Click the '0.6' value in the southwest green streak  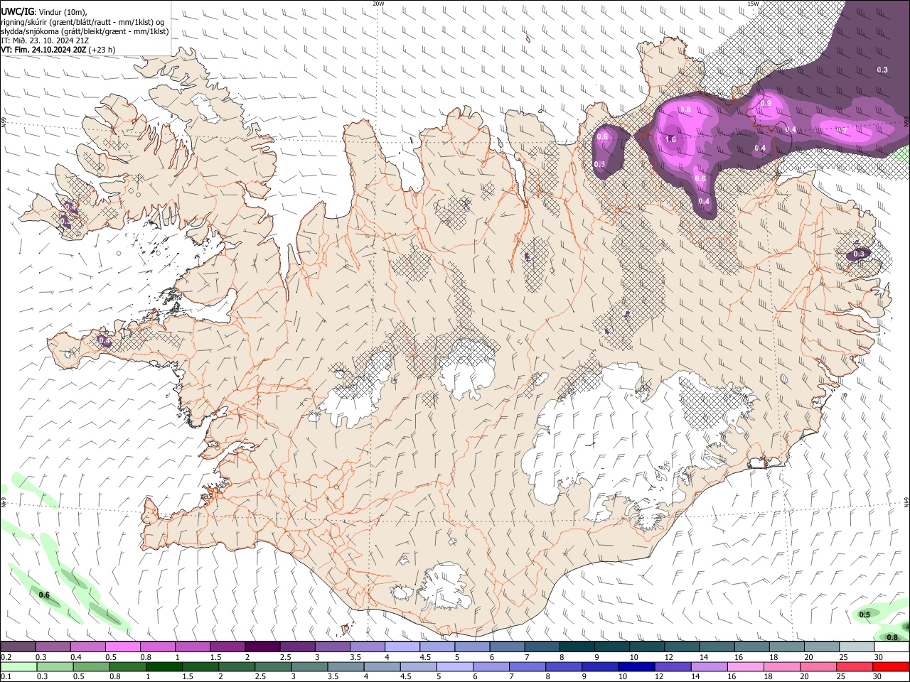pos(44,595)
